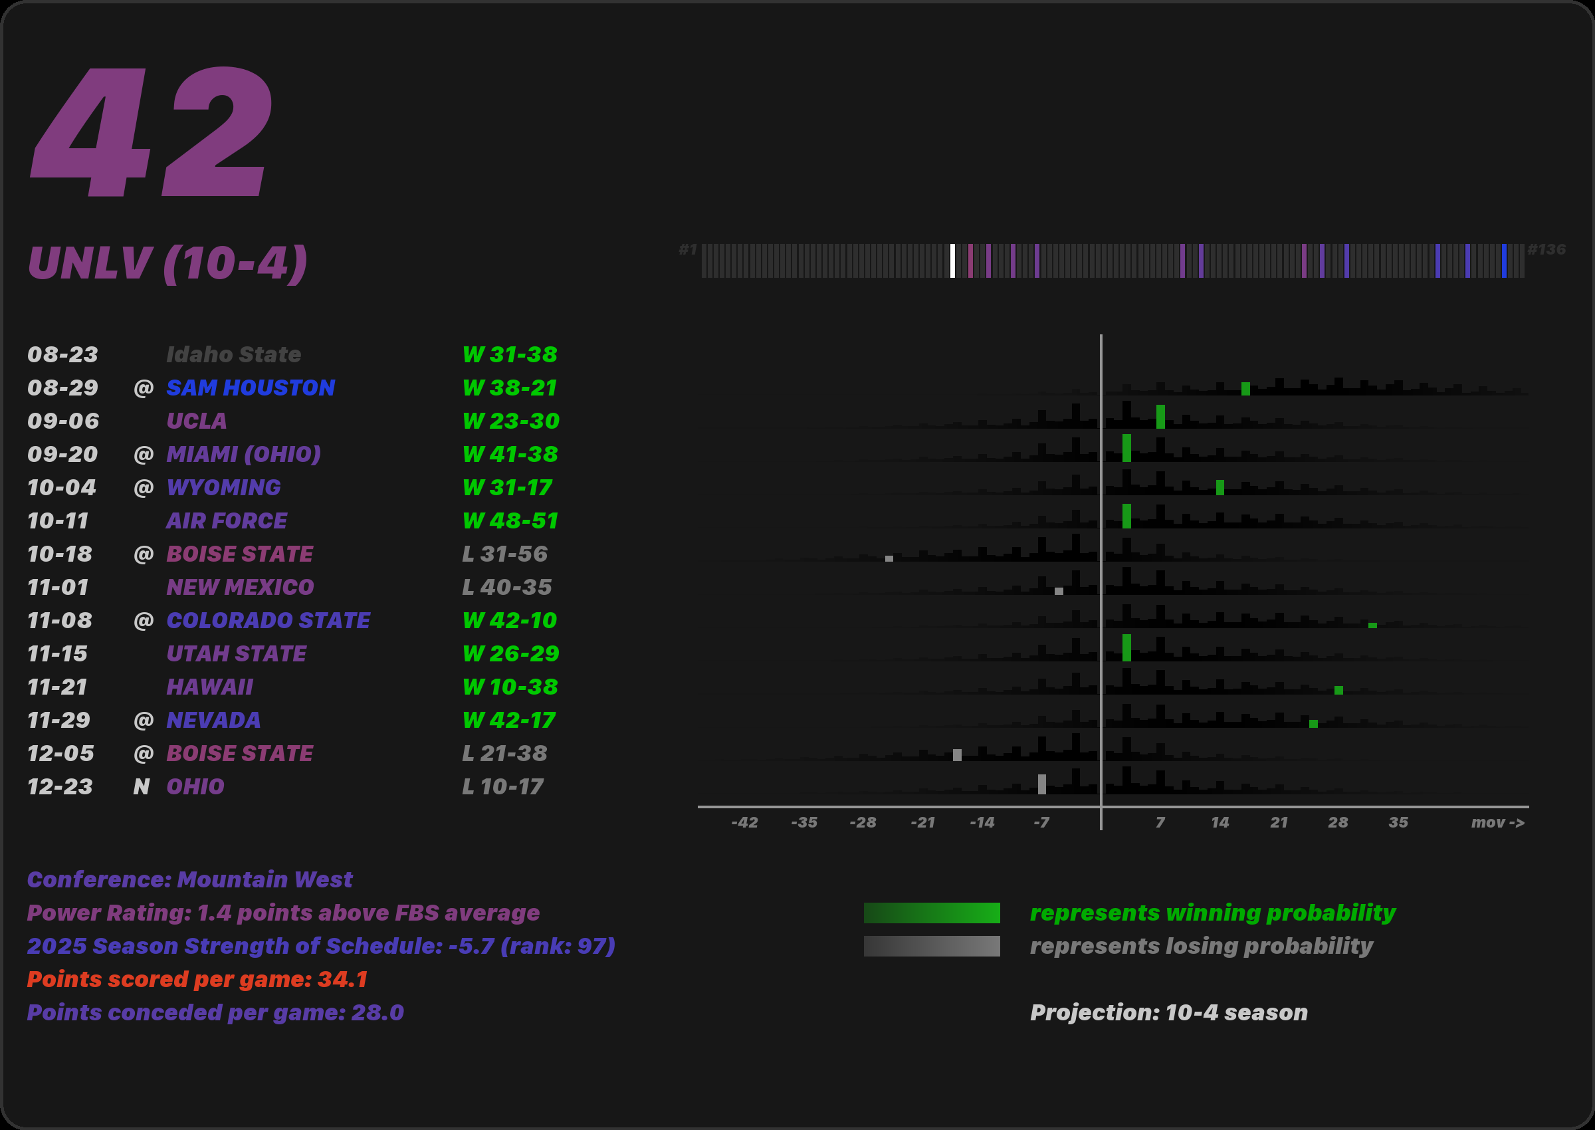Viewport: 1595px width, 1130px height.
Task: Click the large rank number 42
Action: (x=151, y=132)
